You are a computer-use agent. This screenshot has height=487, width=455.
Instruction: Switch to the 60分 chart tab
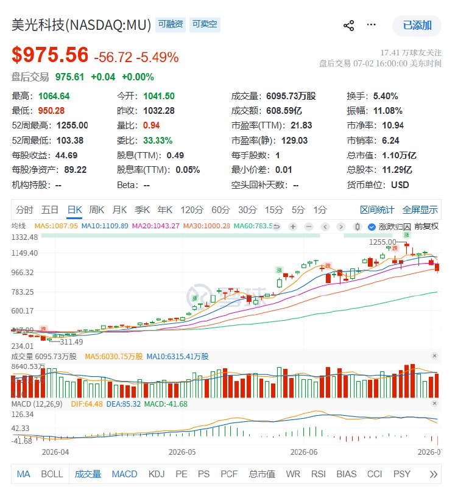point(220,210)
